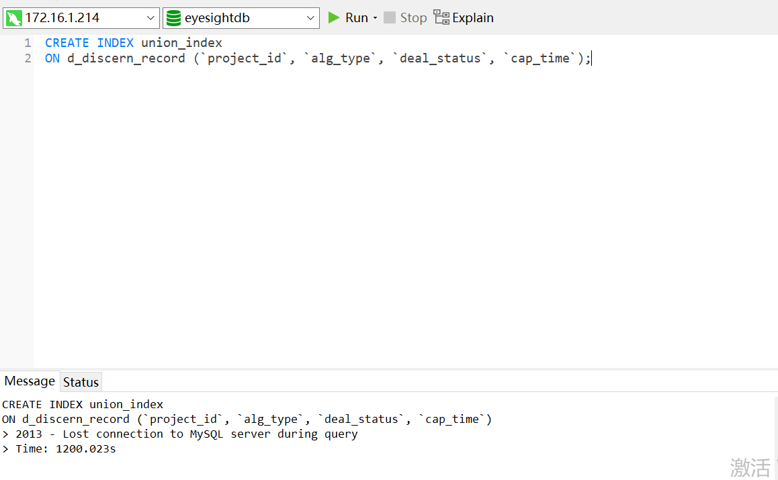This screenshot has width=778, height=480.
Task: Click the Explain plan icon
Action: 441,17
